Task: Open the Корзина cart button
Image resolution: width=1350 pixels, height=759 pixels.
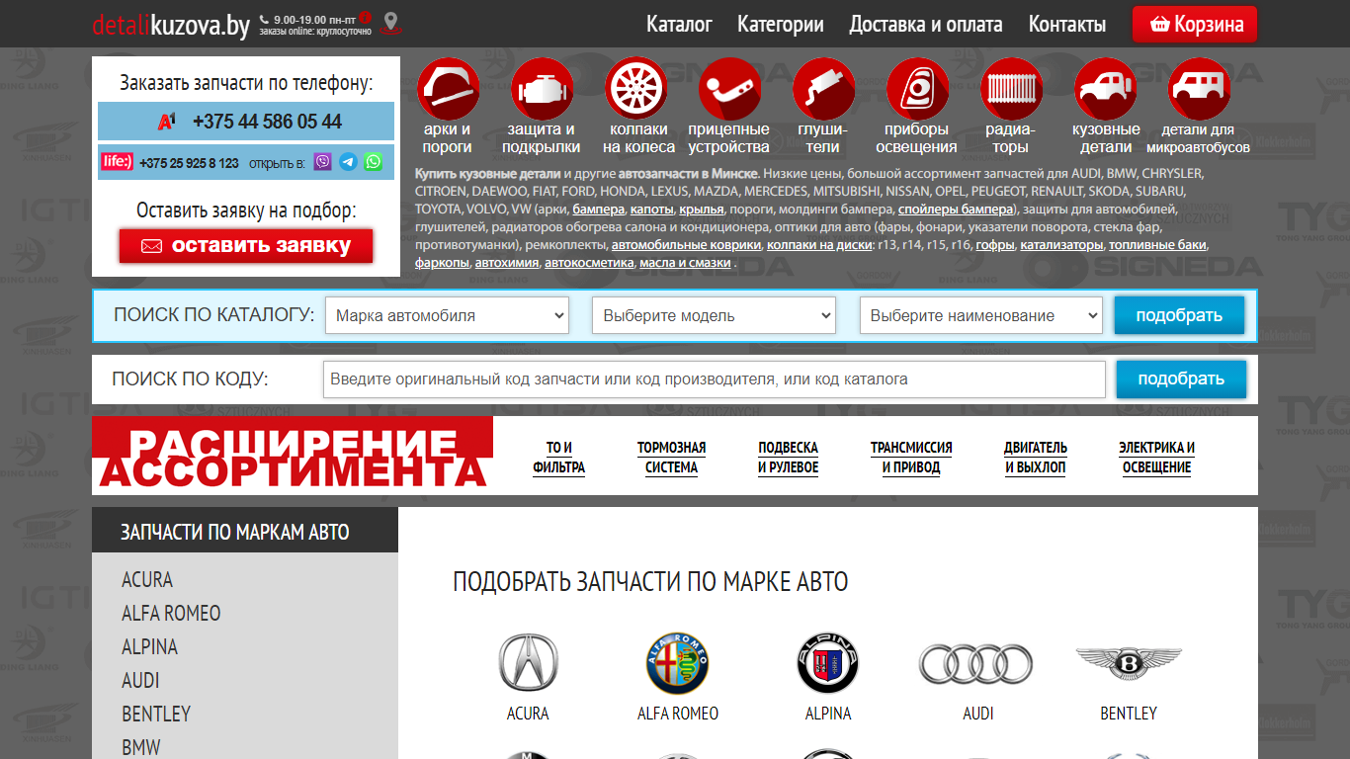Action: (x=1195, y=25)
